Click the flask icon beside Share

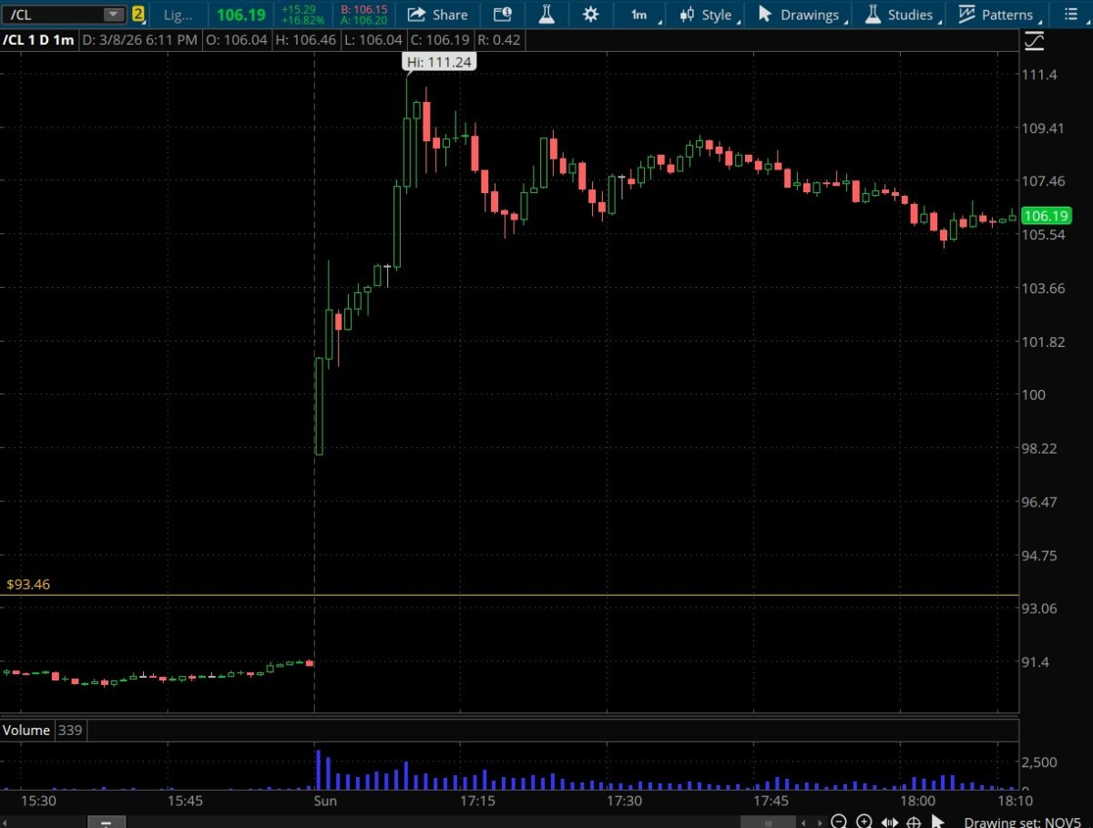[546, 15]
